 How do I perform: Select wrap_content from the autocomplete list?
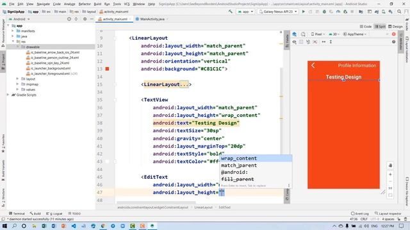point(256,158)
